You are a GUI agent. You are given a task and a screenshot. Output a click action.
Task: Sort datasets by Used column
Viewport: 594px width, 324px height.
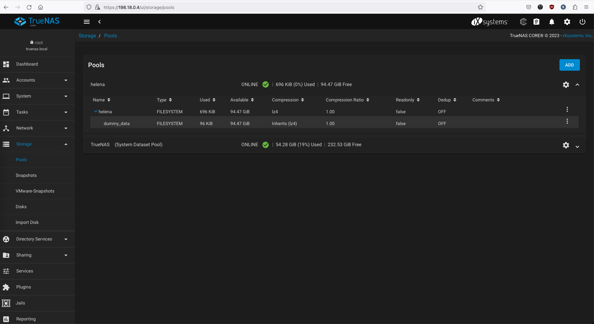click(207, 100)
